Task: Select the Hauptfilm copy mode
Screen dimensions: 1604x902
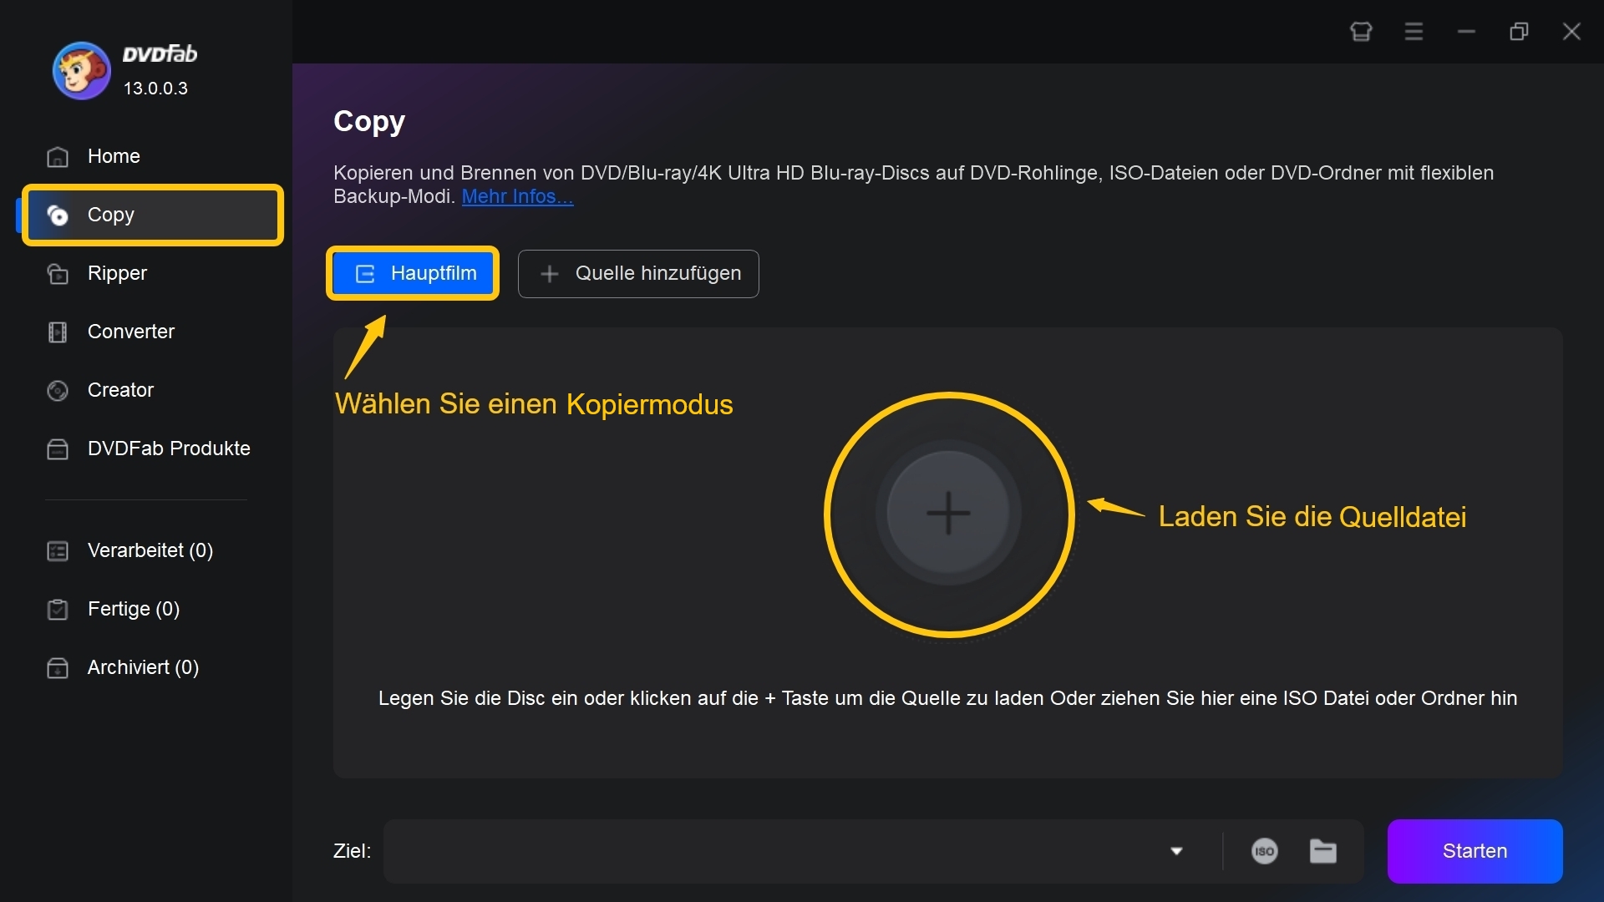Action: tap(414, 273)
